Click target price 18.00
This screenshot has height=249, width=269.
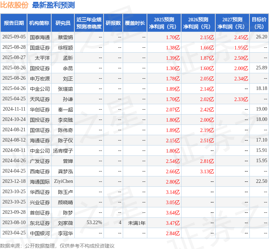click(x=262, y=119)
